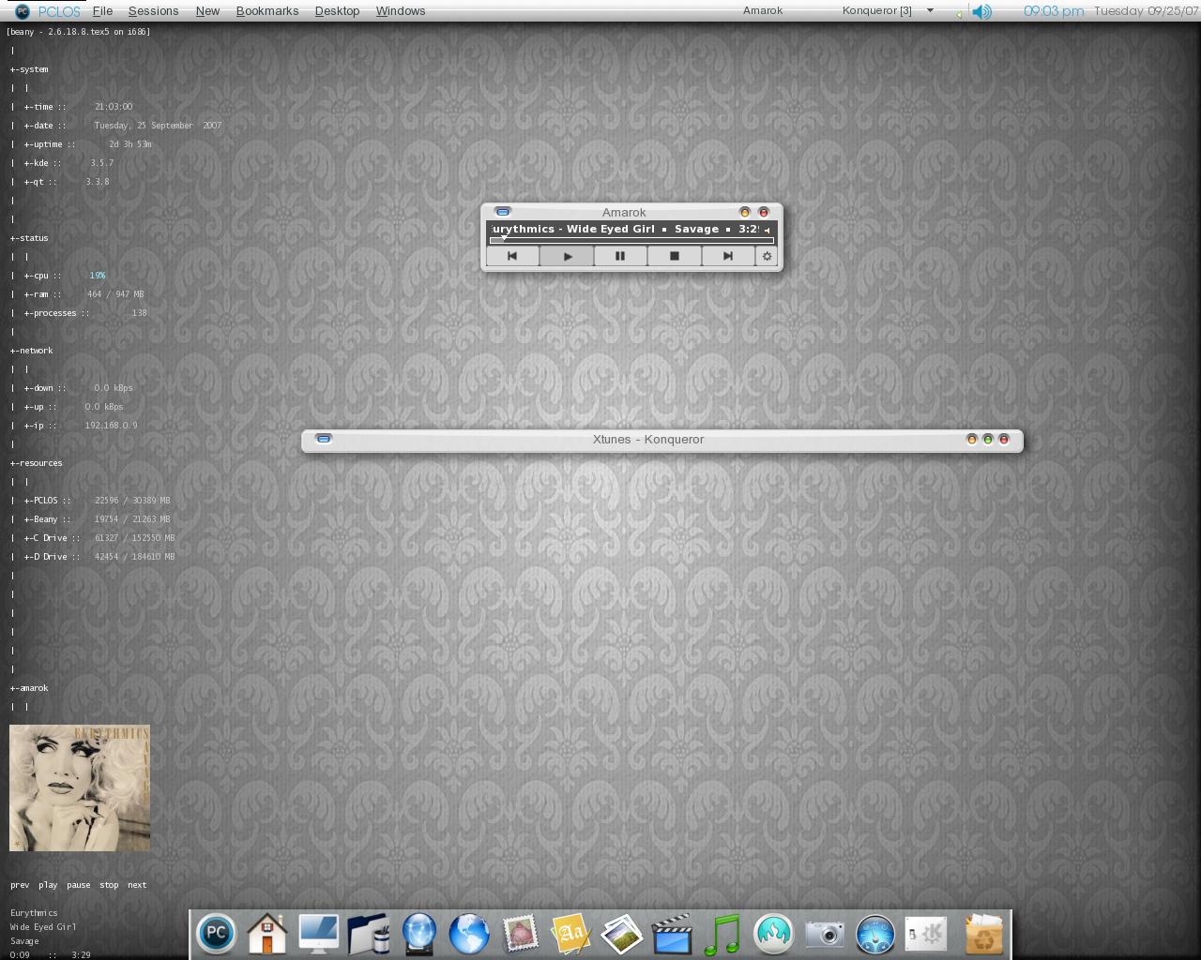Image resolution: width=1201 pixels, height=960 pixels.
Task: Open the Home house icon in dock
Action: point(267,934)
